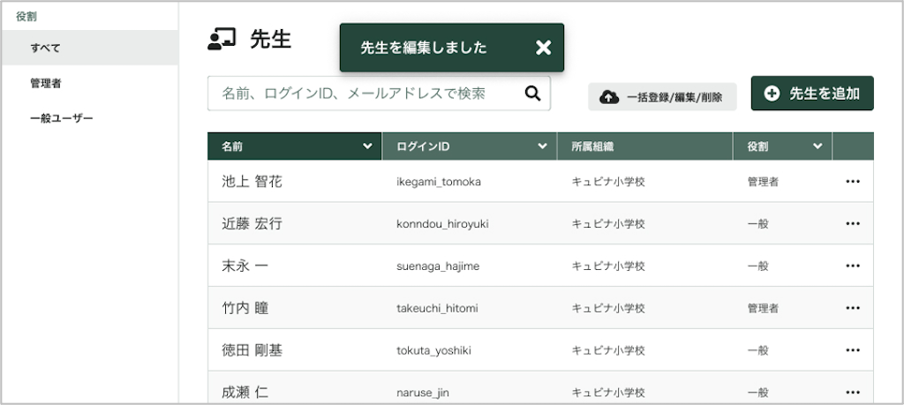Select 一般ユーザー role filter
The image size is (904, 405).
tap(89, 118)
